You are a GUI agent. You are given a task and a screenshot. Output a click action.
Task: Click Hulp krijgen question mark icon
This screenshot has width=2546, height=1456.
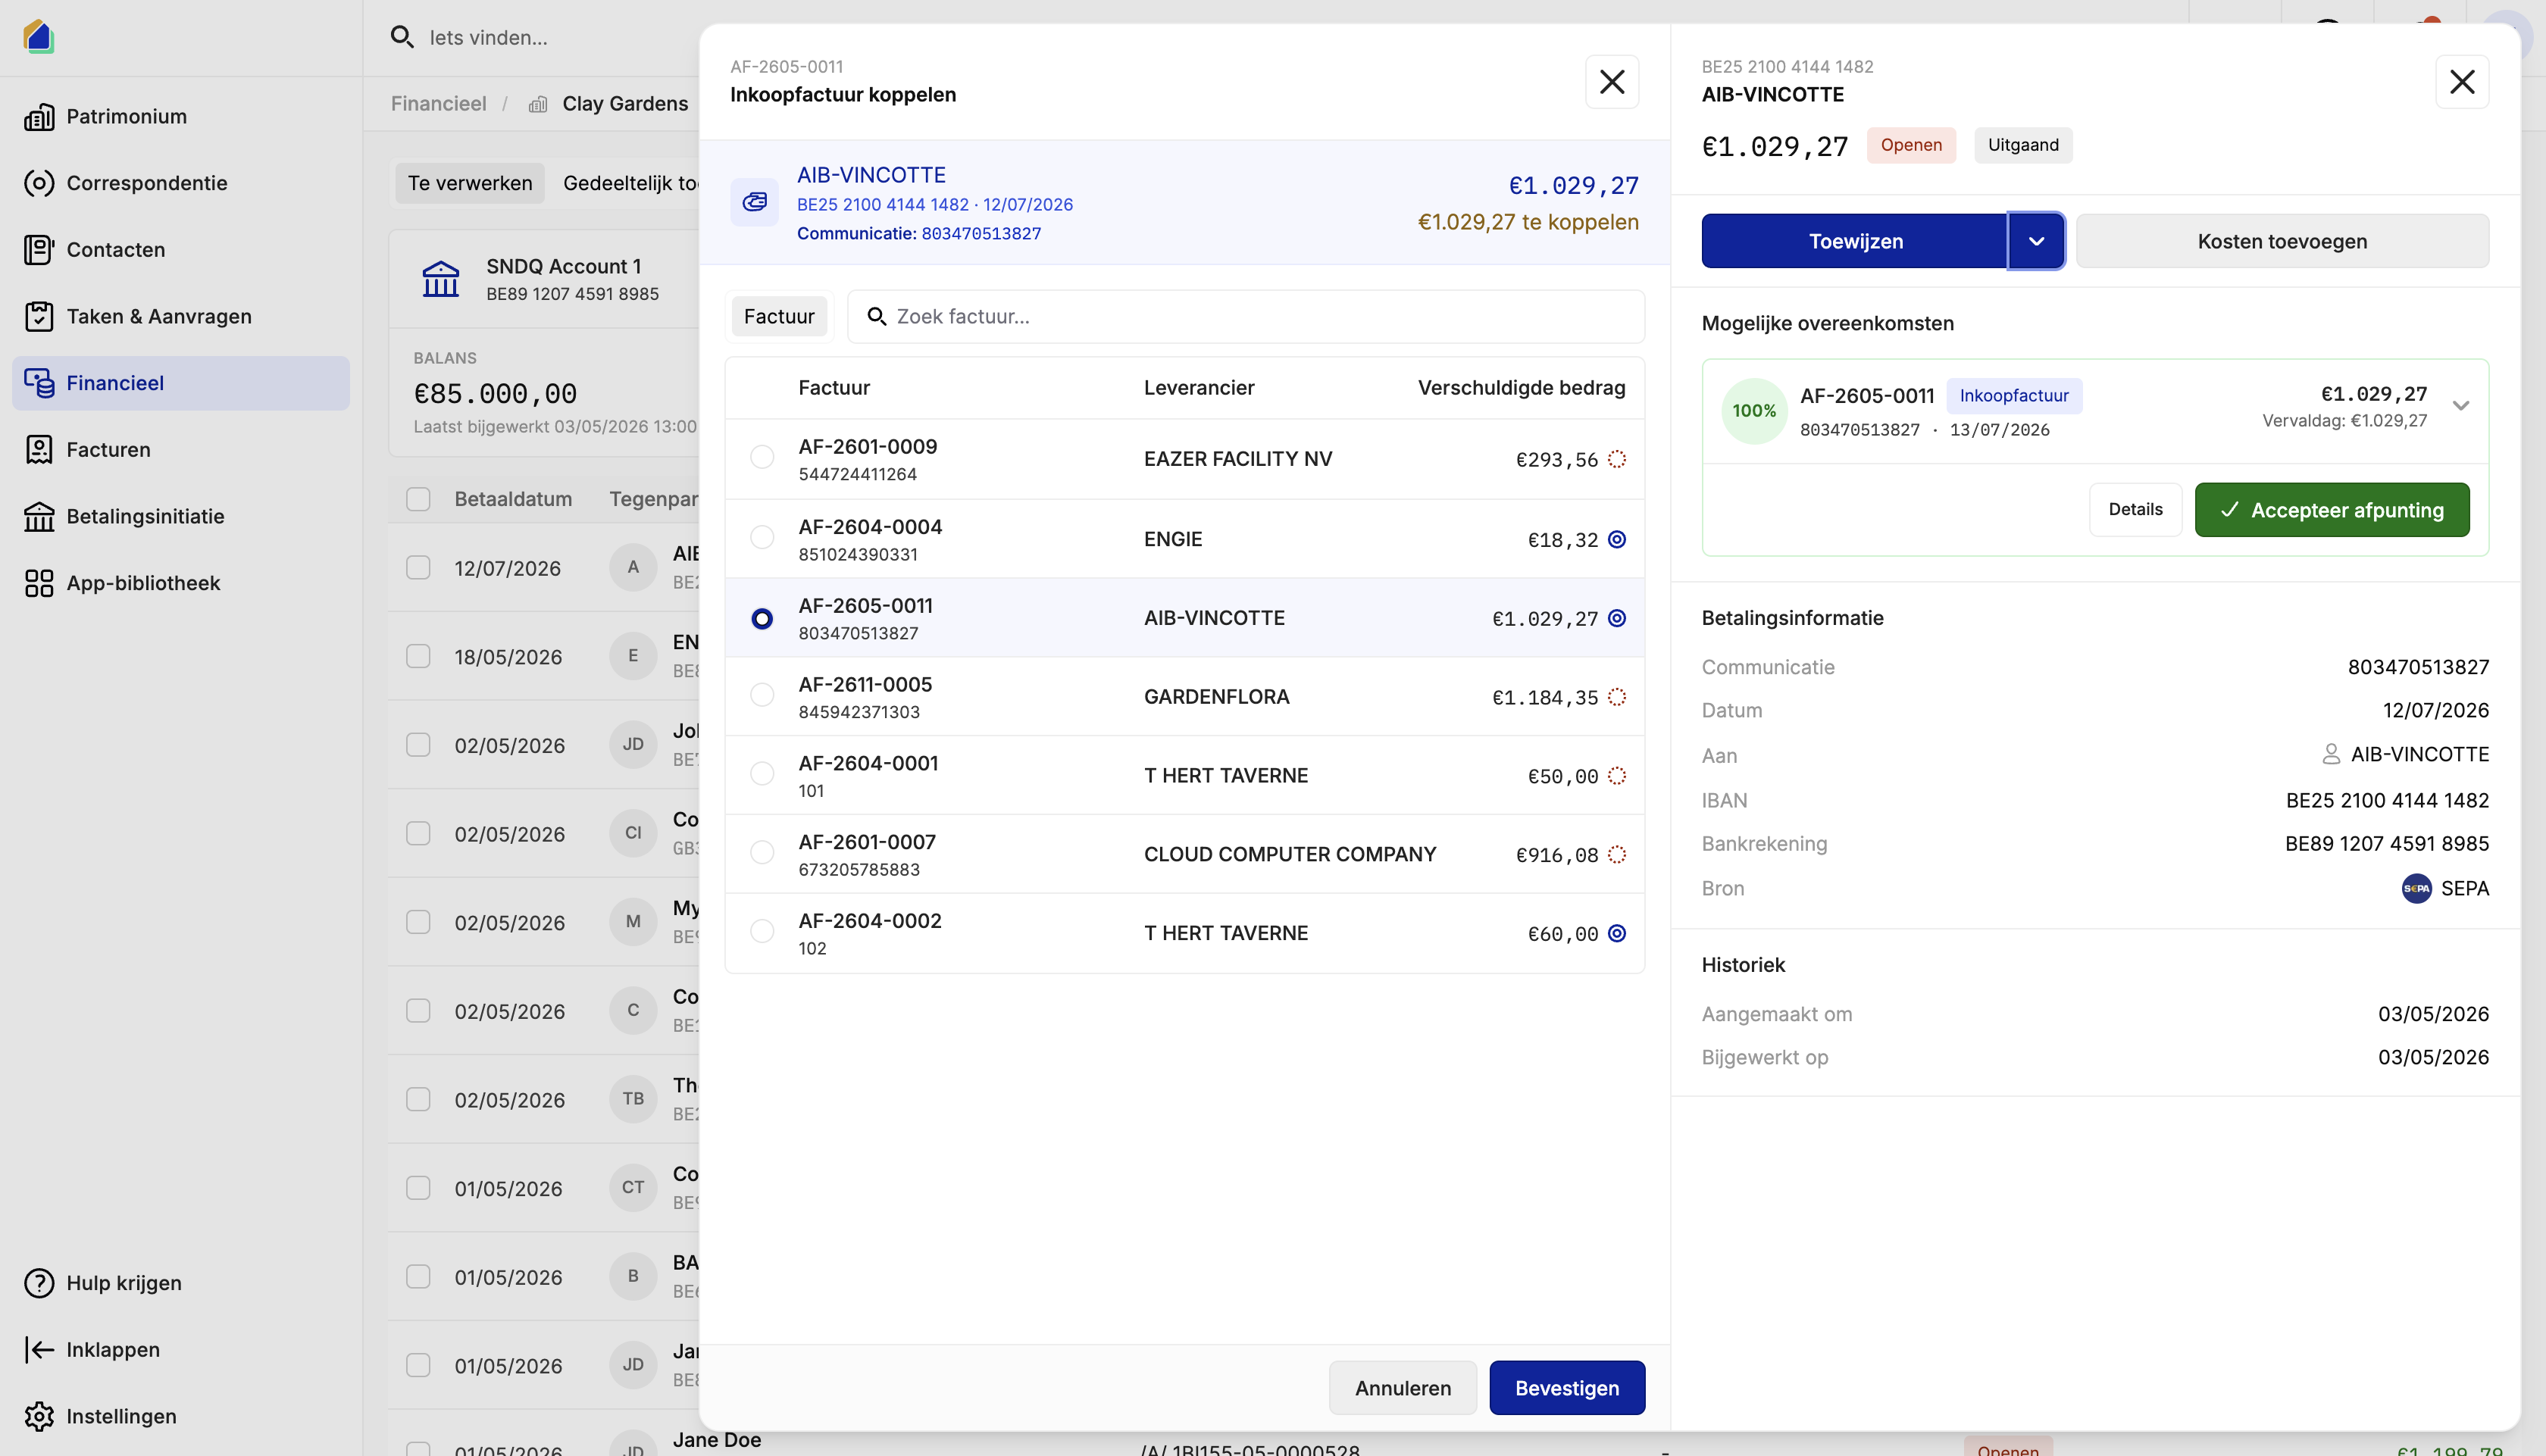click(x=39, y=1283)
